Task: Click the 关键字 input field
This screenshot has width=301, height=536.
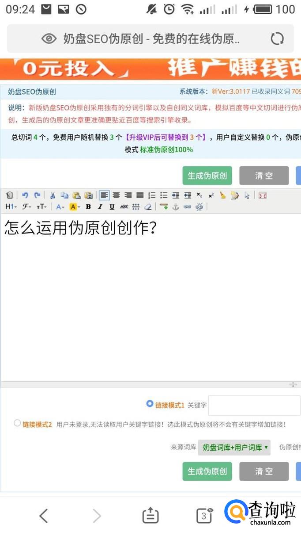Action: [x=254, y=406]
